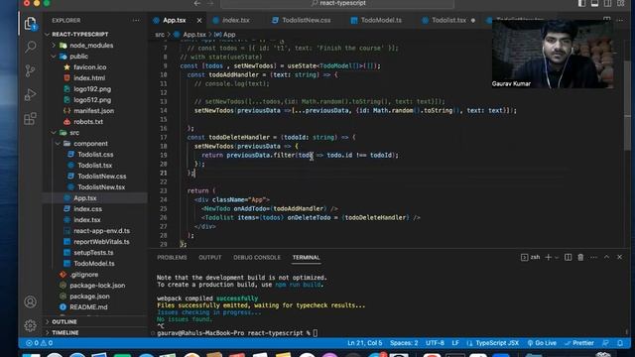The image size is (635, 357).
Task: Open README.md in the file tree
Action: click(88, 307)
